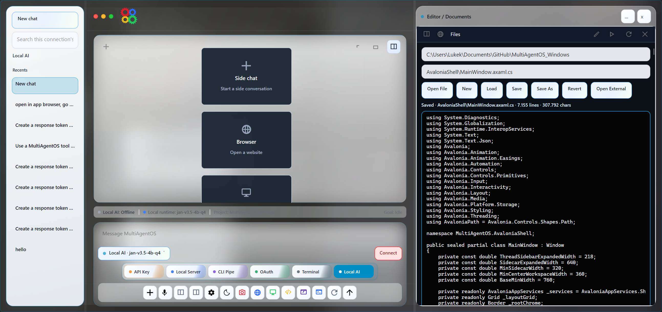Viewport: 662px width, 312px height.
Task: Click the pencil edit icon in the Files bar
Action: [x=596, y=34]
